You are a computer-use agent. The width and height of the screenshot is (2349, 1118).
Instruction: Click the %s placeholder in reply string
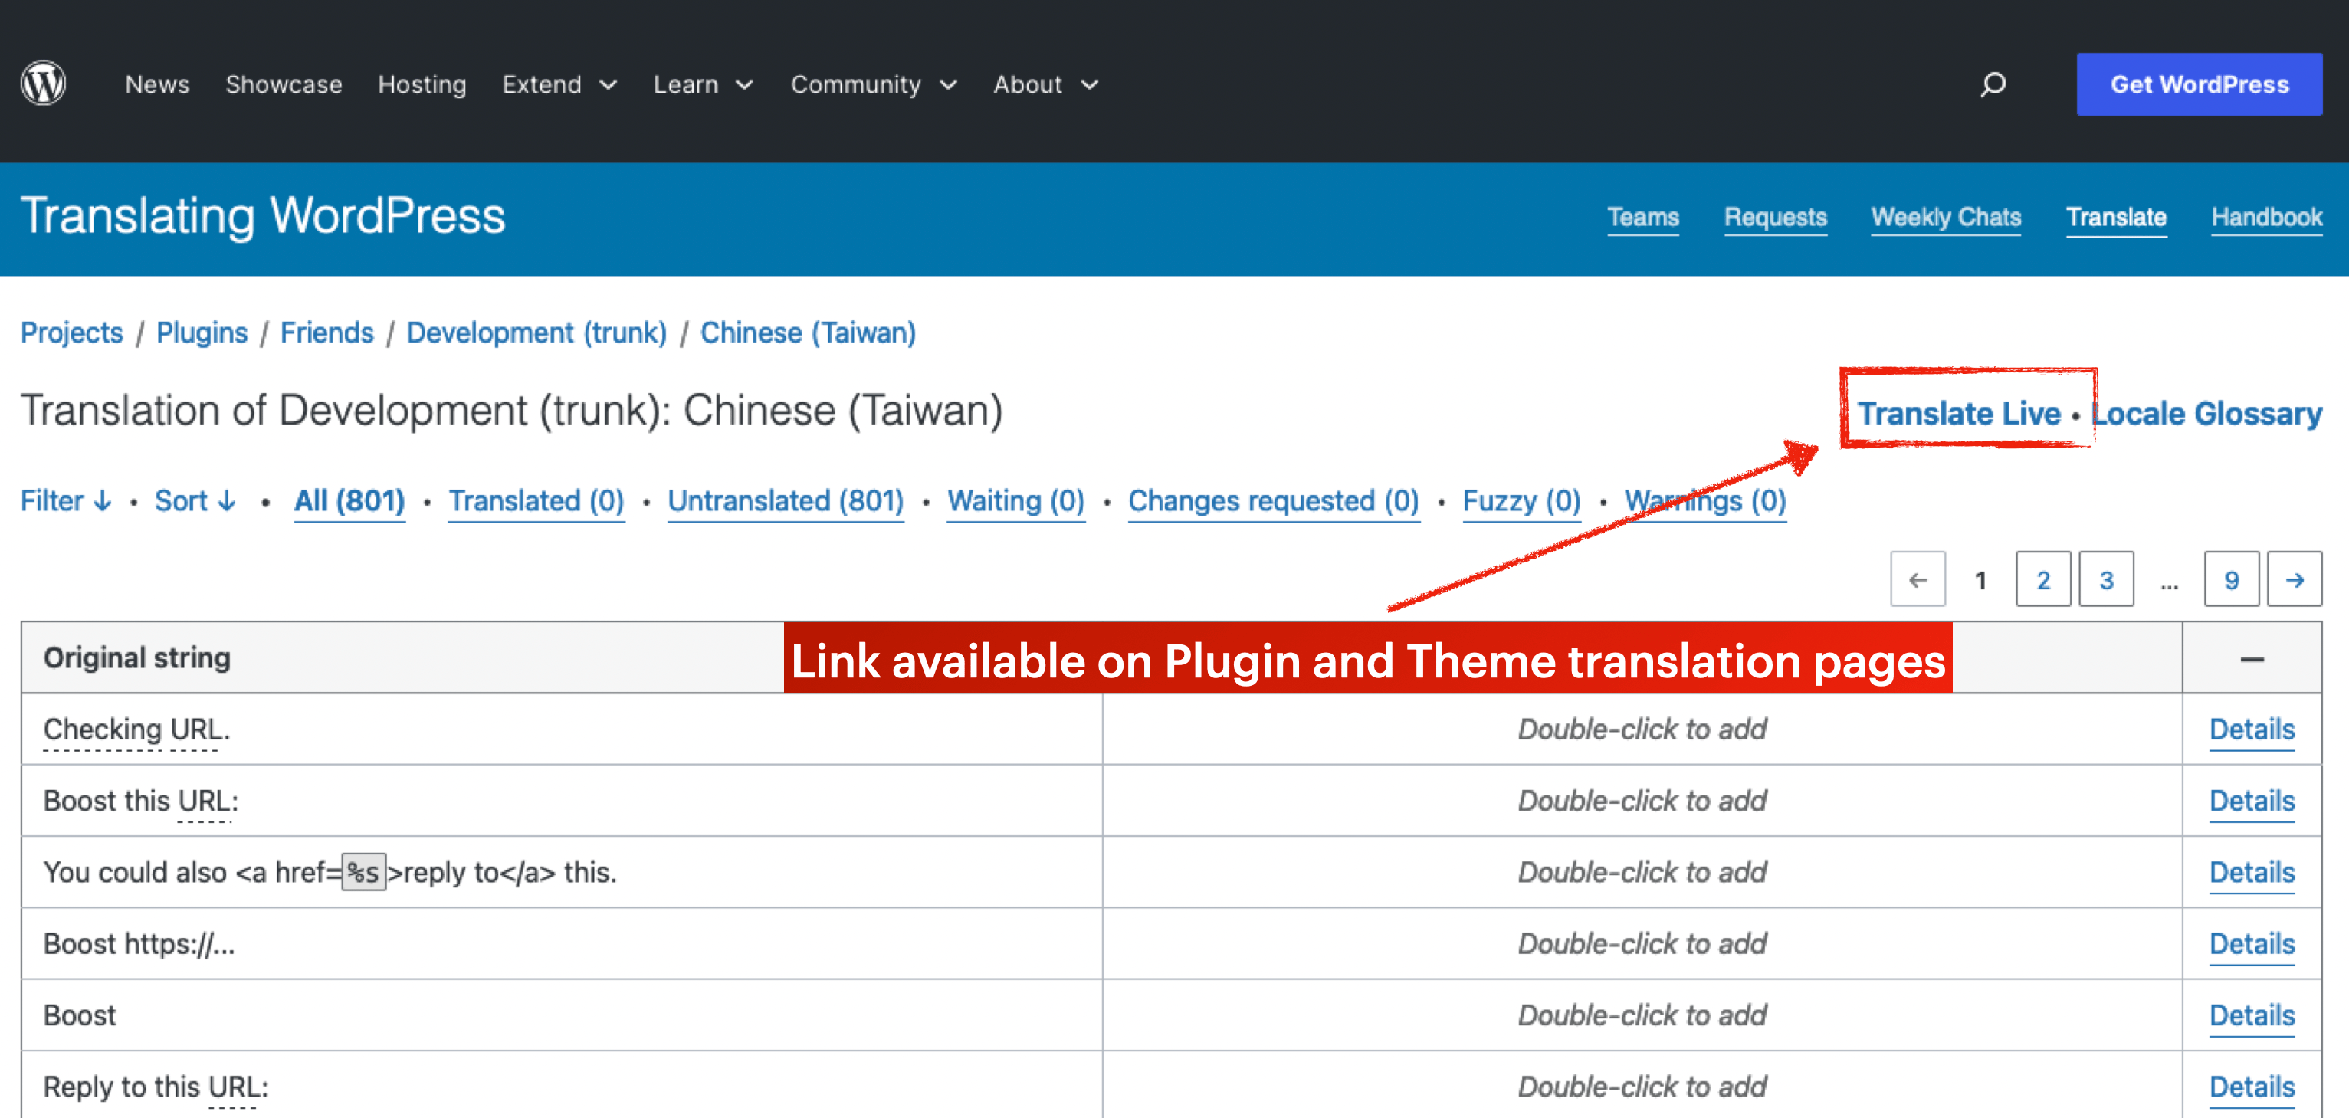(364, 873)
